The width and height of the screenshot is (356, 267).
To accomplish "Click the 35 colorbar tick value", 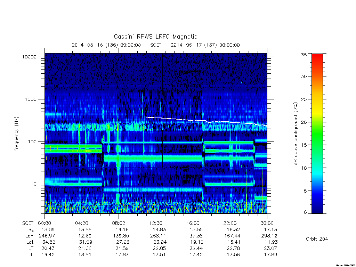I will tap(304, 55).
